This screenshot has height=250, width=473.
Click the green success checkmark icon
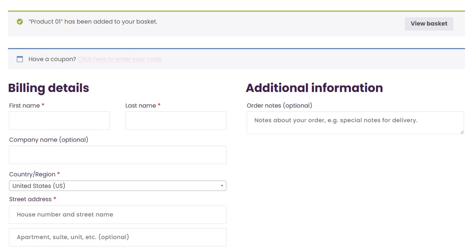20,21
